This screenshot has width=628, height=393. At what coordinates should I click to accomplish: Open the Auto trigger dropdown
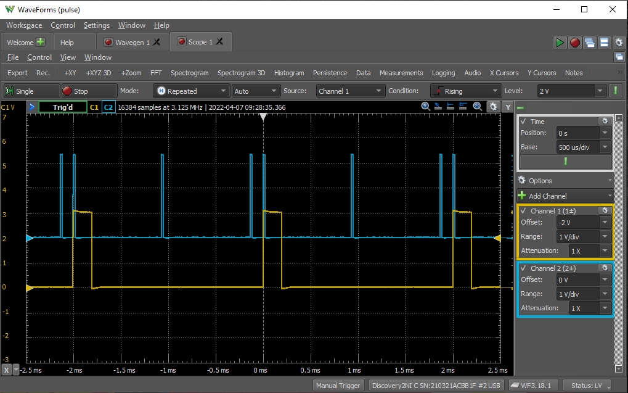point(256,91)
